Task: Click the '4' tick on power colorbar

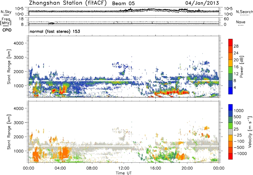Action: click(x=235, y=88)
